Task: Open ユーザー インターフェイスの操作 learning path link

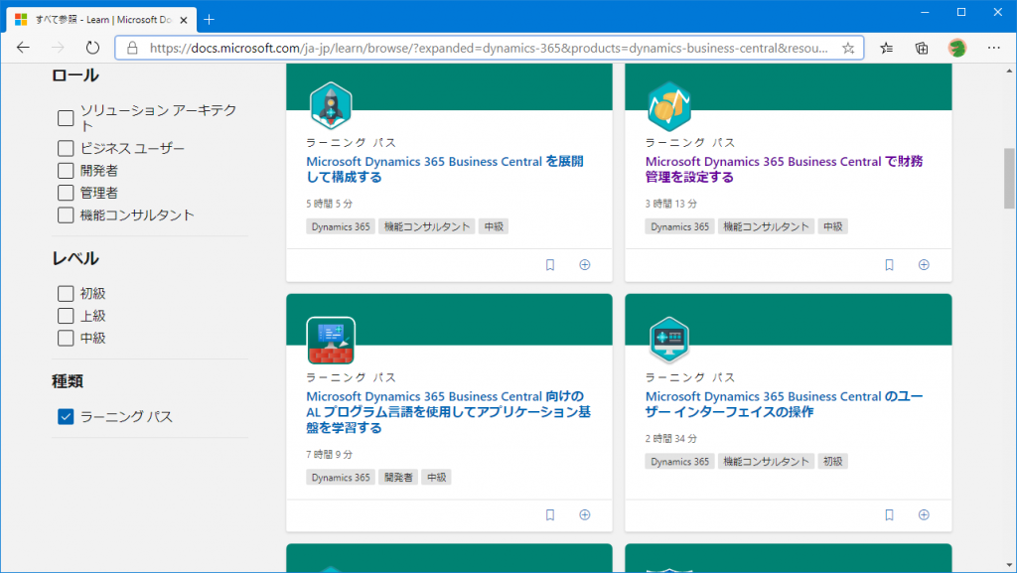Action: tap(784, 404)
